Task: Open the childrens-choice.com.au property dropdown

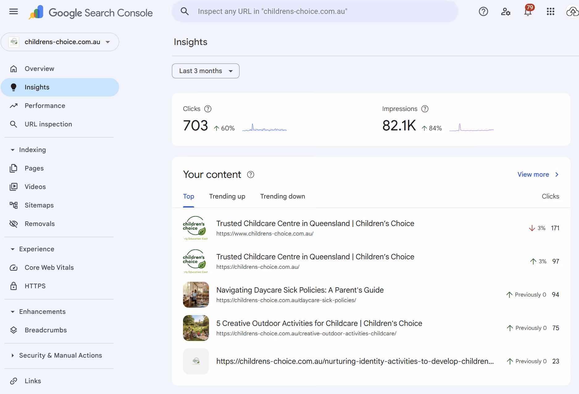Action: click(x=60, y=42)
